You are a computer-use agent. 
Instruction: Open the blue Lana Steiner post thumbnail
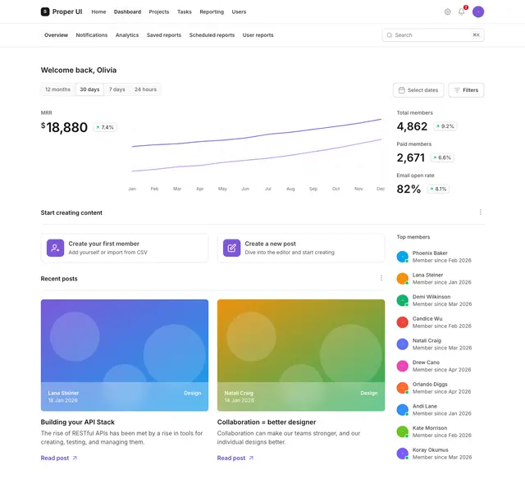coord(125,355)
